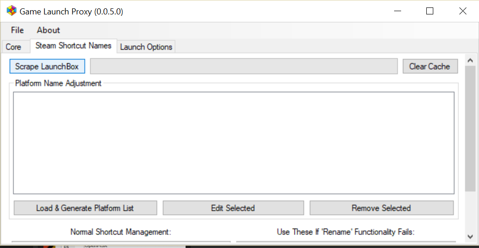This screenshot has height=248, width=479.
Task: Switch to the Launch Options tab
Action: [146, 47]
